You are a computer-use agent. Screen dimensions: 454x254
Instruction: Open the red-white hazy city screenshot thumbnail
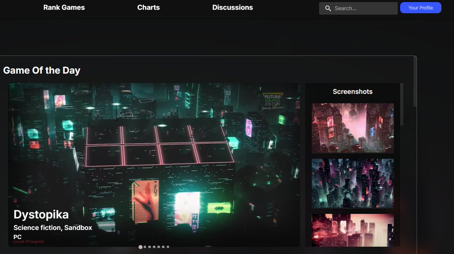pos(353,231)
